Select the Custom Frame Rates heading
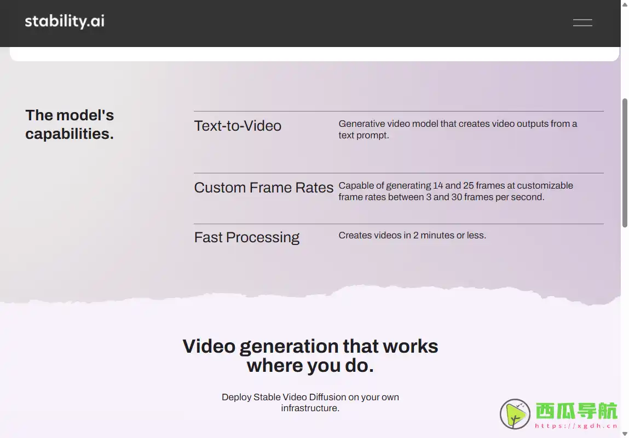 click(x=263, y=188)
